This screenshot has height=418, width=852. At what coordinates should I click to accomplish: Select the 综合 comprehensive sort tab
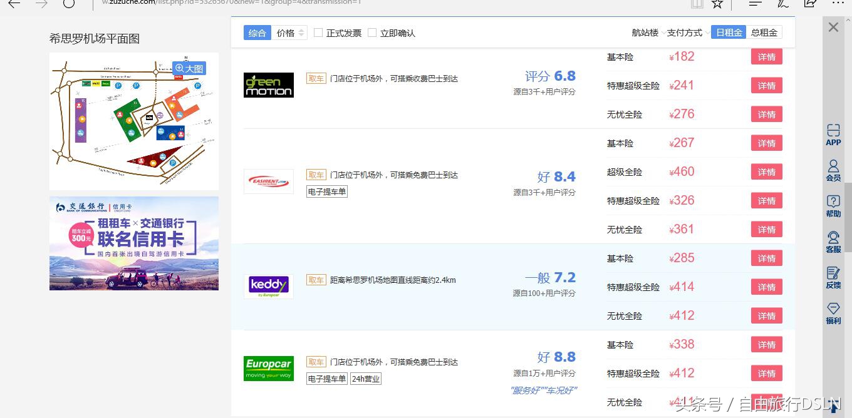257,33
